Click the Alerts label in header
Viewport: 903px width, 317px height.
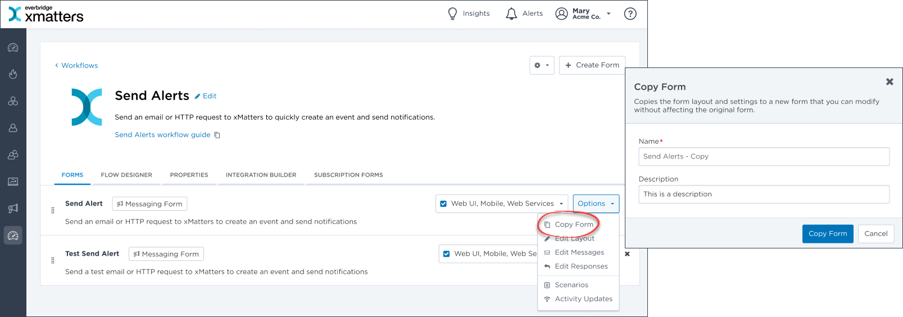tap(533, 13)
